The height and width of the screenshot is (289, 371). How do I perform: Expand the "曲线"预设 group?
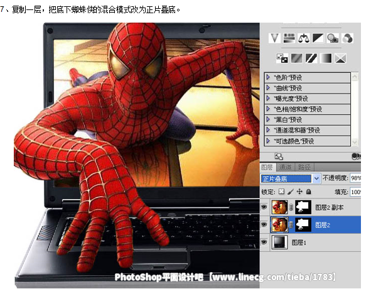point(268,88)
